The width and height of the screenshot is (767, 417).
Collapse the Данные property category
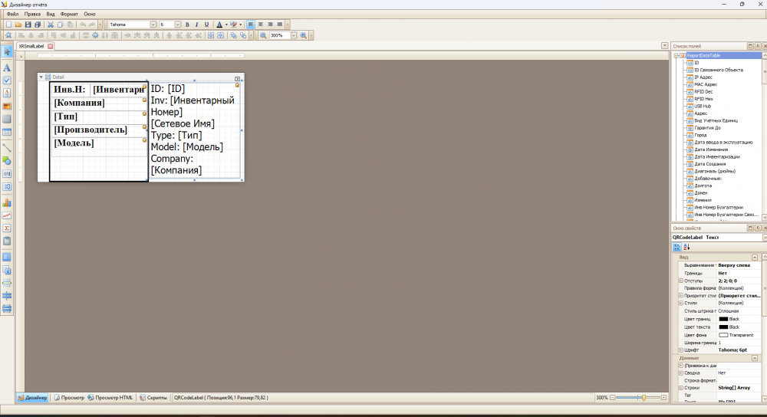click(755, 358)
